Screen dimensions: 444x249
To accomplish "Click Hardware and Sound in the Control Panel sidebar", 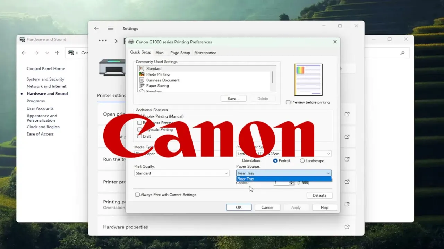I will (x=47, y=94).
